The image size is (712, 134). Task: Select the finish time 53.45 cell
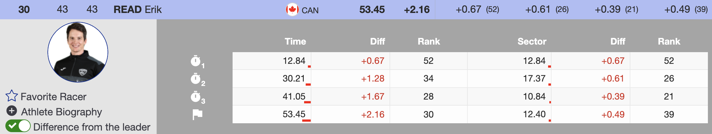pos(294,114)
